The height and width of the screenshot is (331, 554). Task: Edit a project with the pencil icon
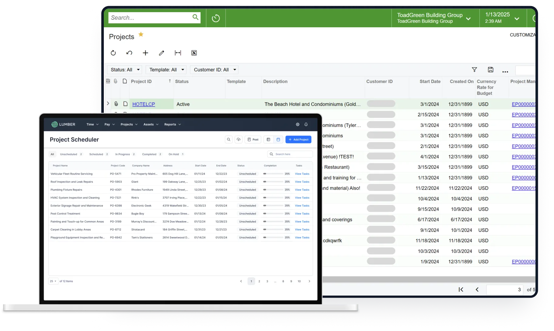click(161, 53)
